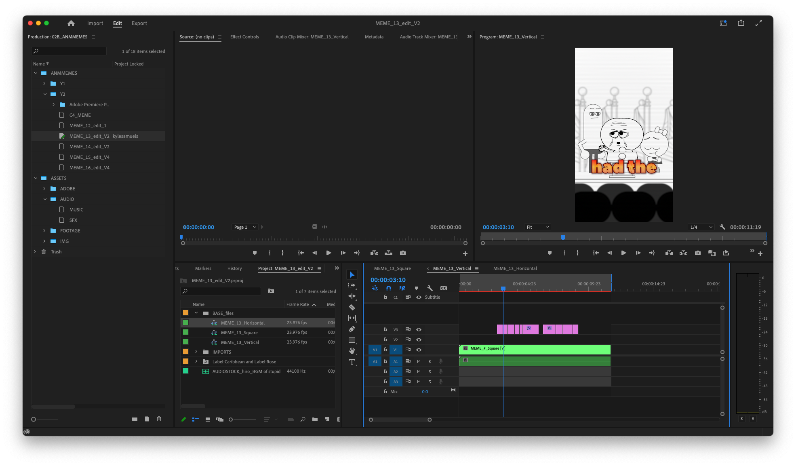This screenshot has height=466, width=796.
Task: Expand the IMPORTS bin
Action: pos(196,352)
